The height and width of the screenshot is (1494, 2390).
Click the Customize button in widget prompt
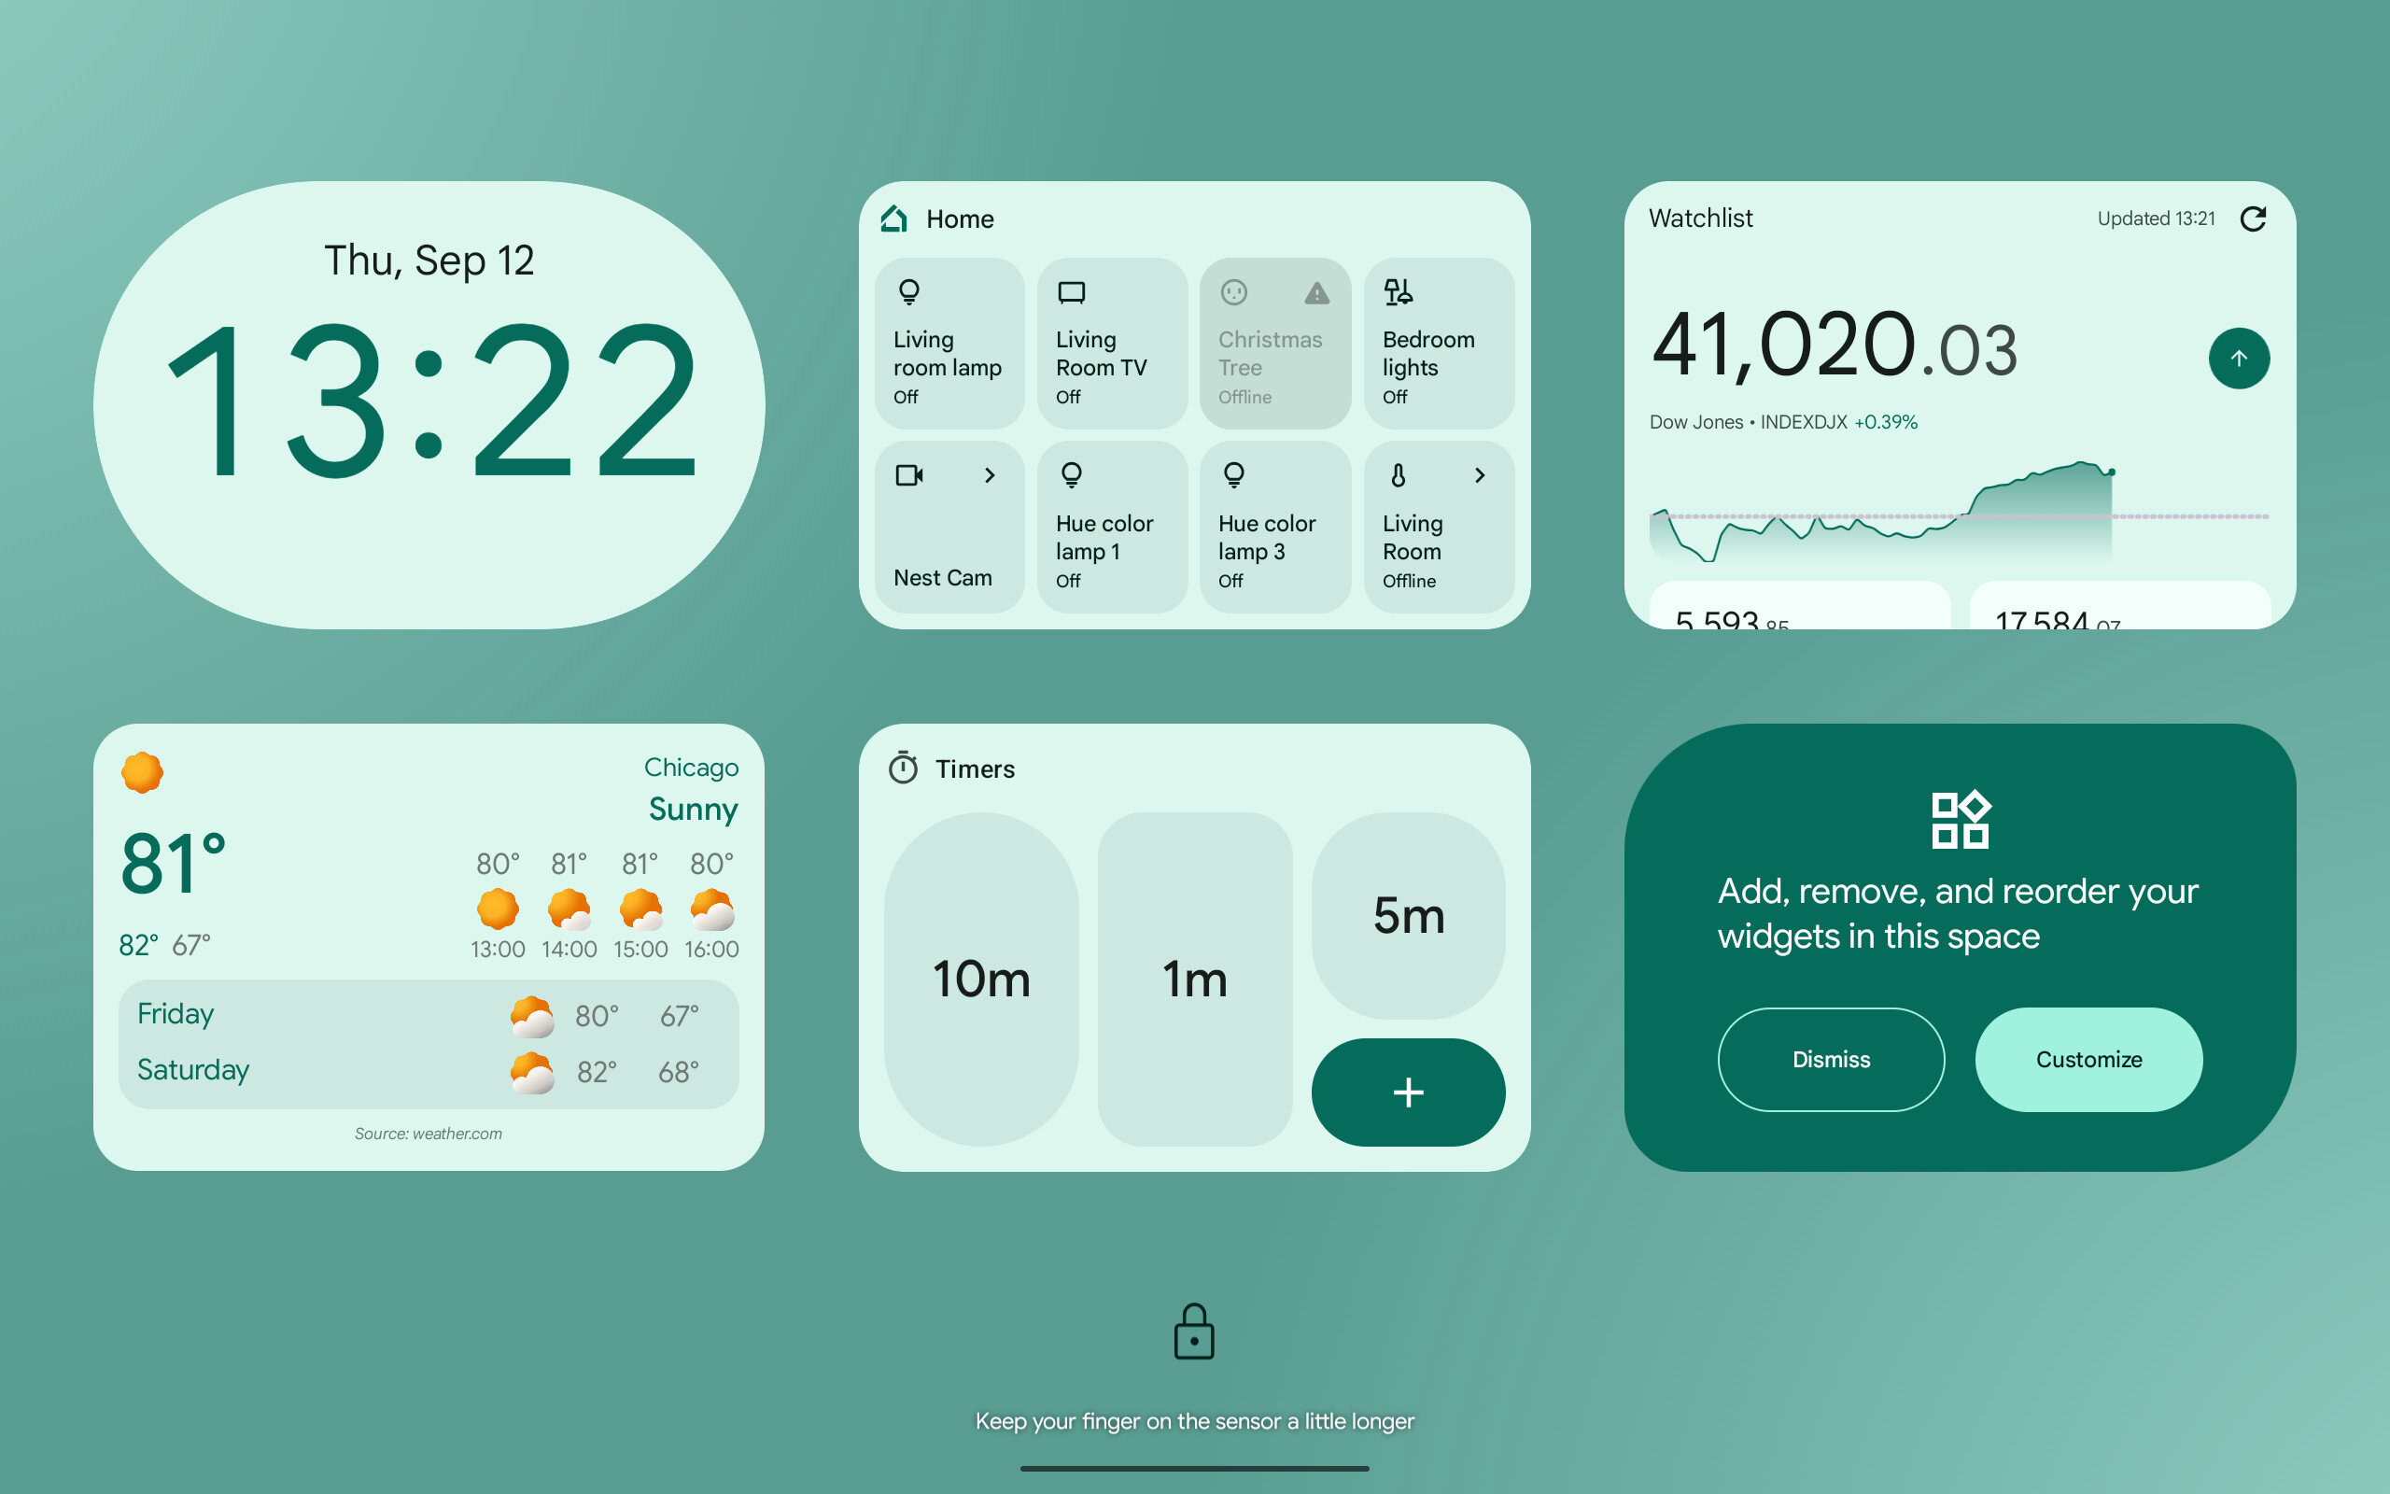tap(2088, 1060)
